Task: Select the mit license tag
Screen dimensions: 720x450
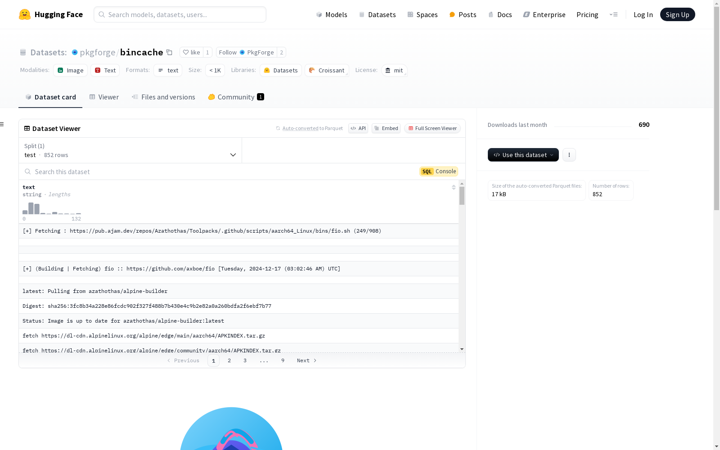Action: click(x=394, y=70)
